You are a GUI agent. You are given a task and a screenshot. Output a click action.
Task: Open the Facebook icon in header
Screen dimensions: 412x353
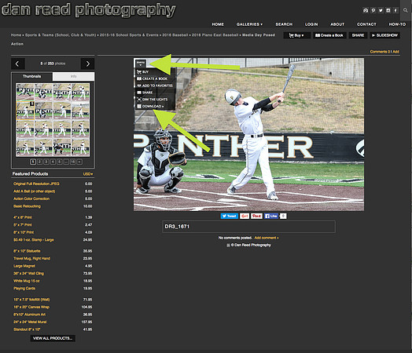click(395, 10)
